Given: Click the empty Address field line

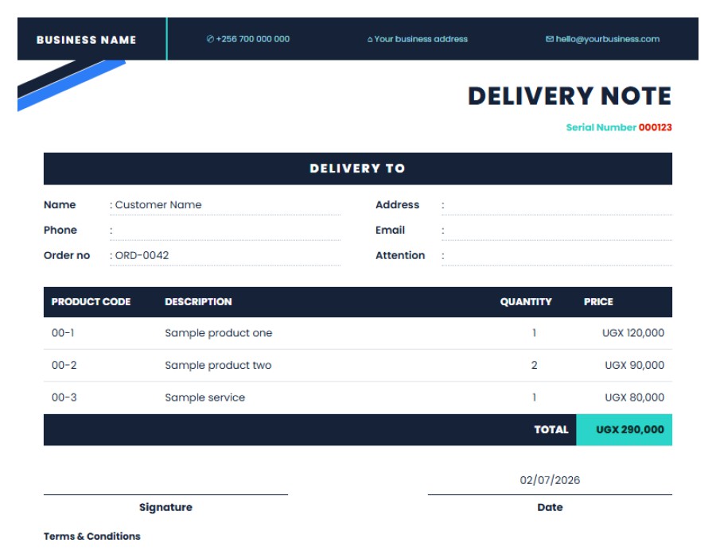Looking at the screenshot, I should [557, 205].
